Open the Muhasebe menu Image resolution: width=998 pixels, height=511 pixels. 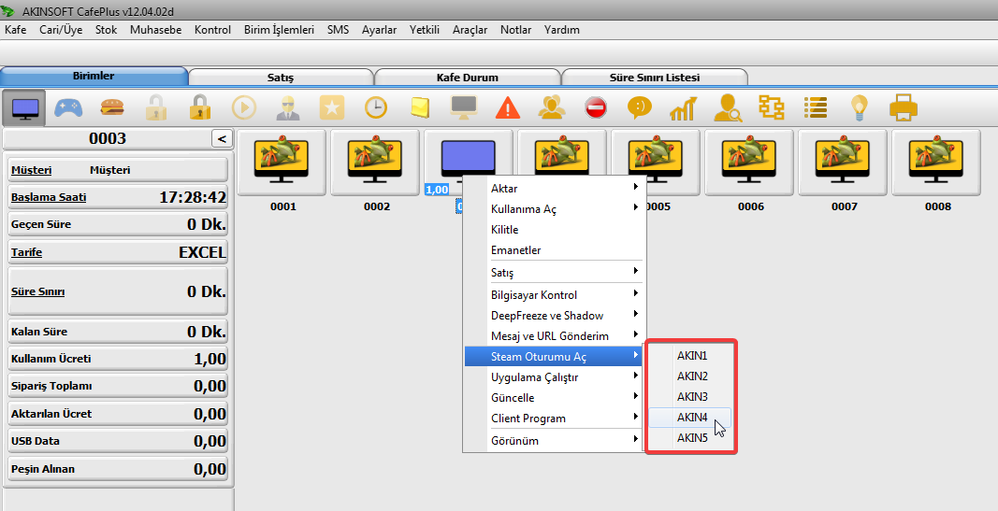(x=156, y=29)
